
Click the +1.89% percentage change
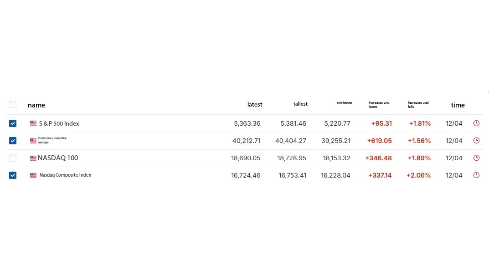point(419,158)
